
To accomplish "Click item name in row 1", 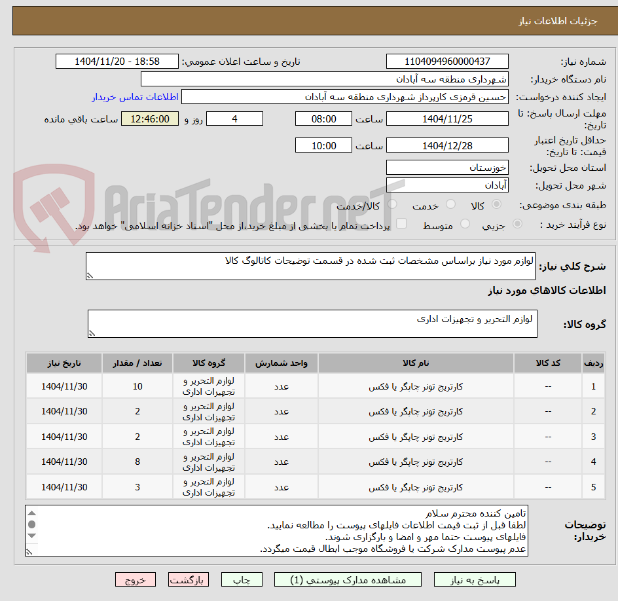I will (x=416, y=387).
